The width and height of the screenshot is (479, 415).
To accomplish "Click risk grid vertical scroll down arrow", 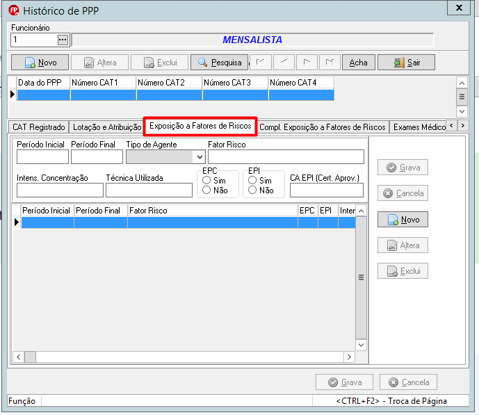I will (x=361, y=345).
